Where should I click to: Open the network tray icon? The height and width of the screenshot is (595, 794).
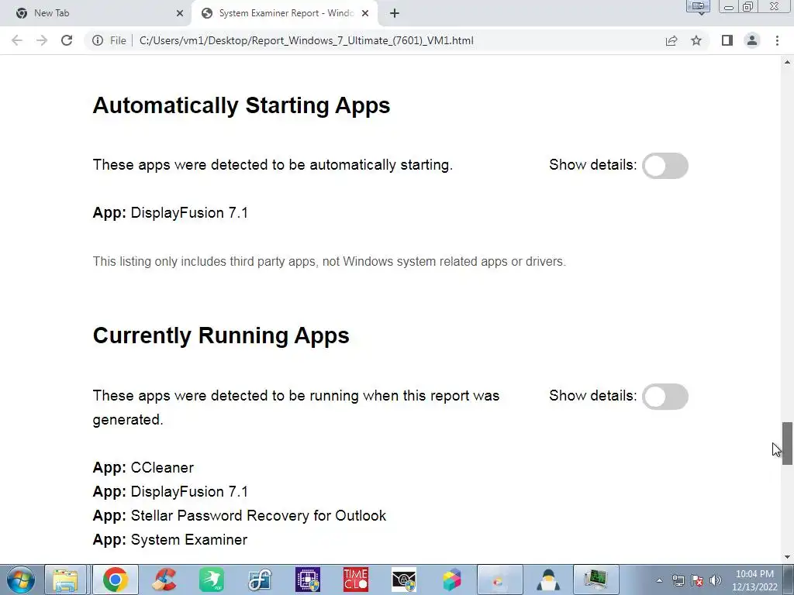(678, 581)
